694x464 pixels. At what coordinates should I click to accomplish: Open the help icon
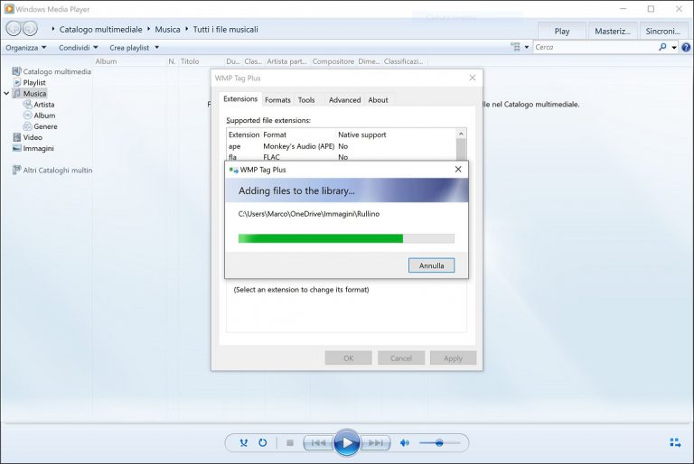click(x=686, y=47)
